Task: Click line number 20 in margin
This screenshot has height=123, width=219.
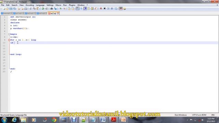Action: (4, 71)
